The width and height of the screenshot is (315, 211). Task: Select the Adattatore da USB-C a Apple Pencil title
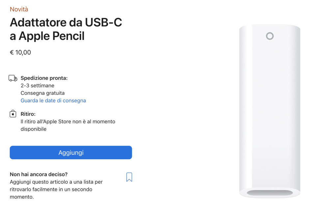(66, 29)
